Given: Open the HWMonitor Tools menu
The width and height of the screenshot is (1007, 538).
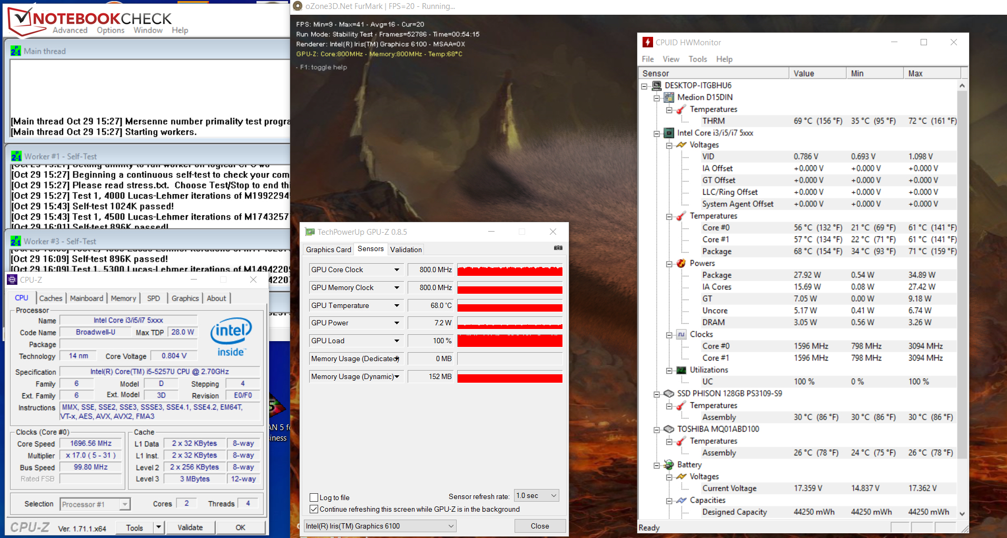Looking at the screenshot, I should [x=698, y=59].
